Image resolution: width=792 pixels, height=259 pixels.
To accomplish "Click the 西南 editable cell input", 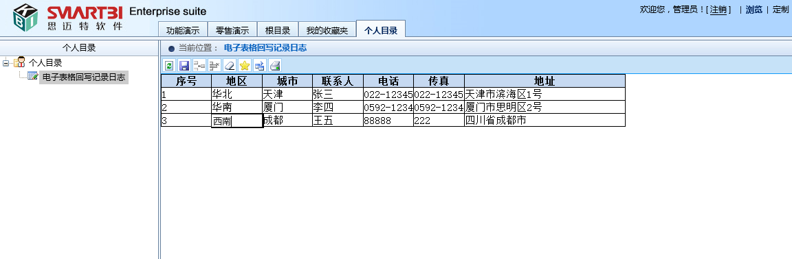I will click(237, 121).
